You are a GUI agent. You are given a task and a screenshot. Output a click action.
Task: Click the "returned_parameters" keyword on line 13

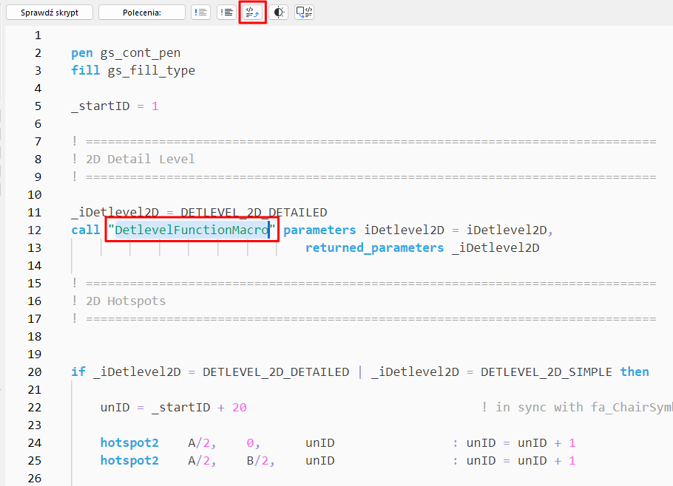coord(374,247)
